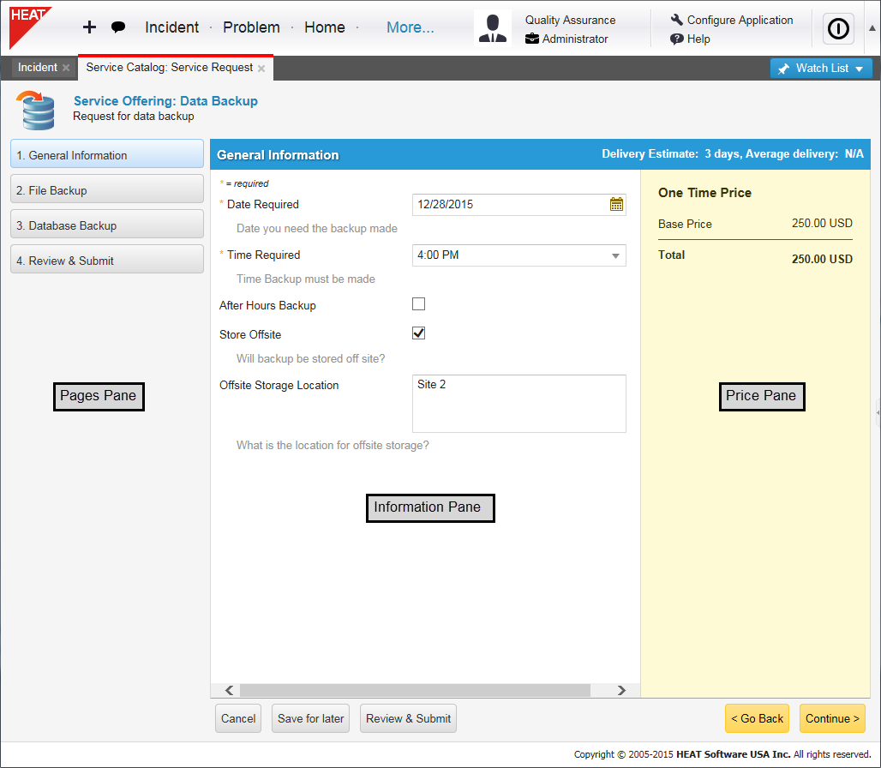Click the power logout icon
Viewport: 881px width, 768px height.
(x=837, y=28)
